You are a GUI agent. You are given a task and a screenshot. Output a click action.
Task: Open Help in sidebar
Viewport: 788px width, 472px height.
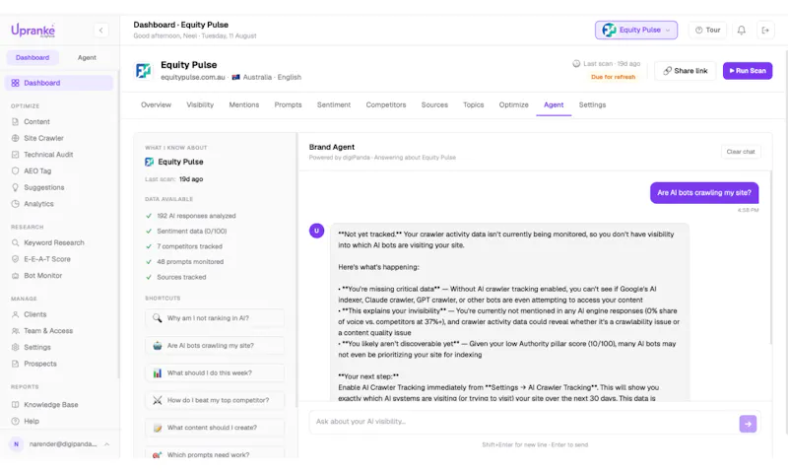[32, 421]
